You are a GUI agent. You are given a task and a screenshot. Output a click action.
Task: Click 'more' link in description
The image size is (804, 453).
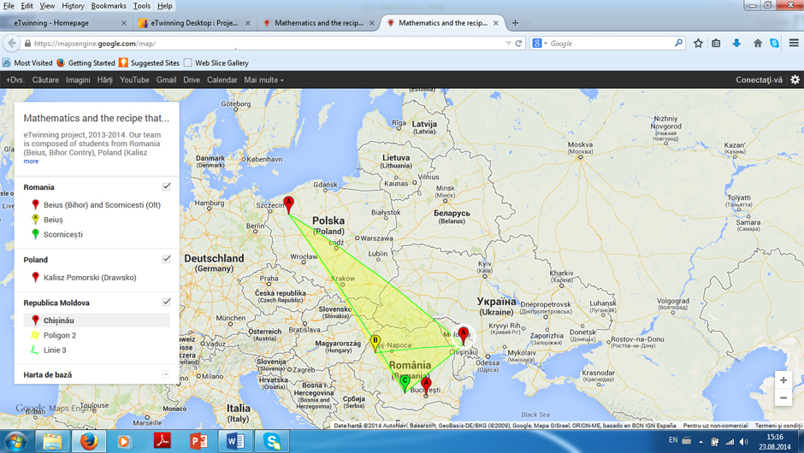31,161
